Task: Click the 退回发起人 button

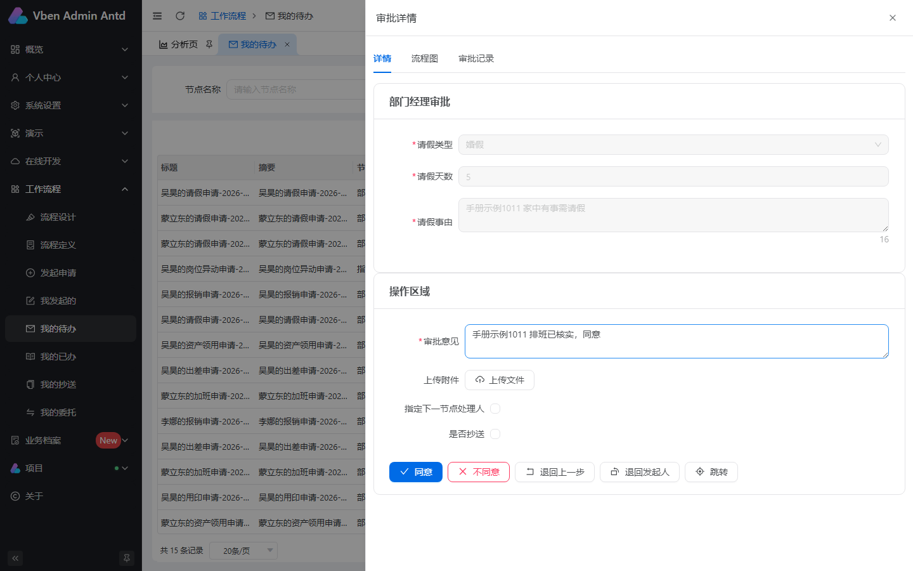Action: click(640, 472)
